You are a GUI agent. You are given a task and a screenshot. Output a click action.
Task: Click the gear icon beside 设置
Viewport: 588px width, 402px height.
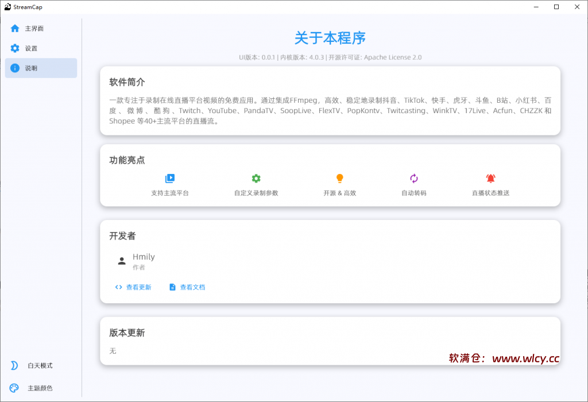click(x=15, y=48)
